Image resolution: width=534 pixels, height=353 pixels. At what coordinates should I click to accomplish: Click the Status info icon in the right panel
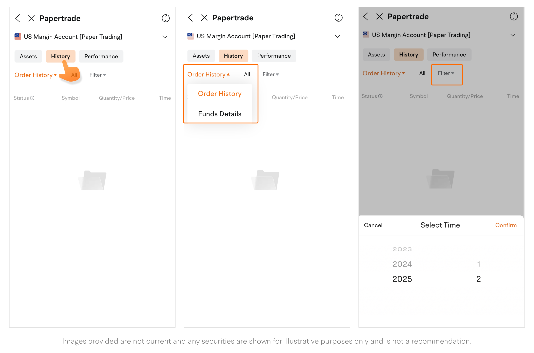(380, 96)
